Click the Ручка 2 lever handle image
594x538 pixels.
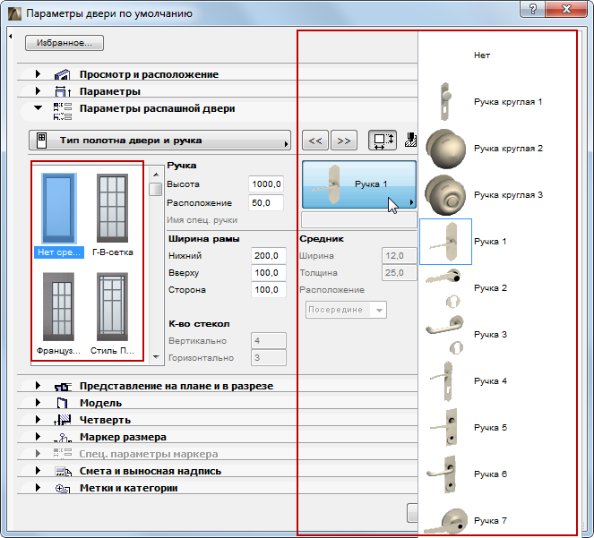click(x=444, y=287)
